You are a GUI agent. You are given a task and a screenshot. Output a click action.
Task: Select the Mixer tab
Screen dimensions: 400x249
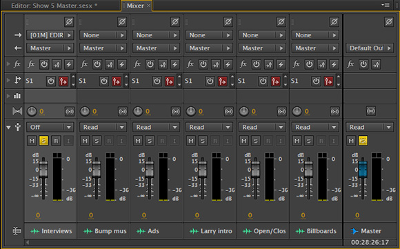[x=135, y=6]
